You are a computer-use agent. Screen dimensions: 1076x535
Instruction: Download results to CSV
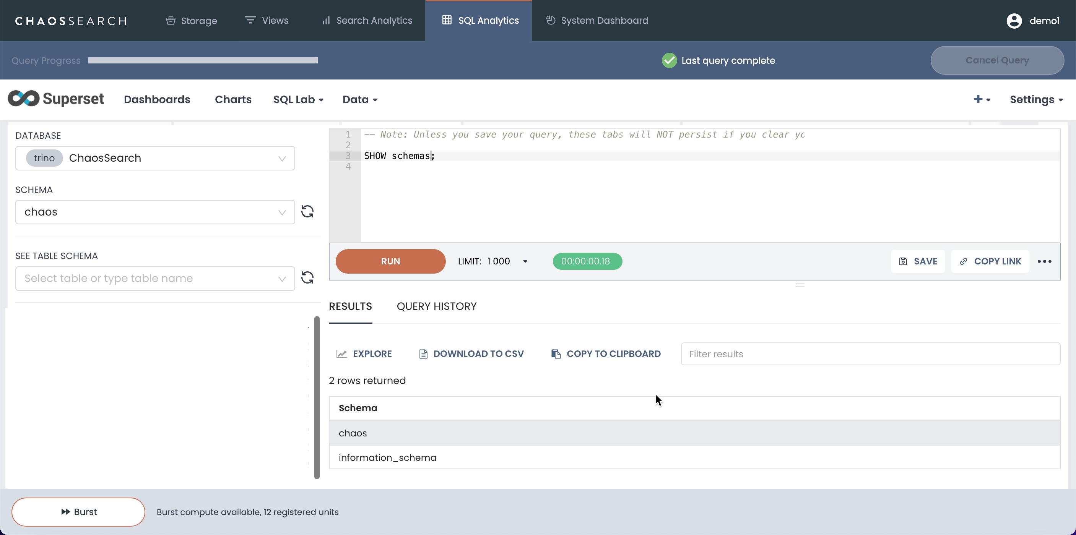point(471,354)
